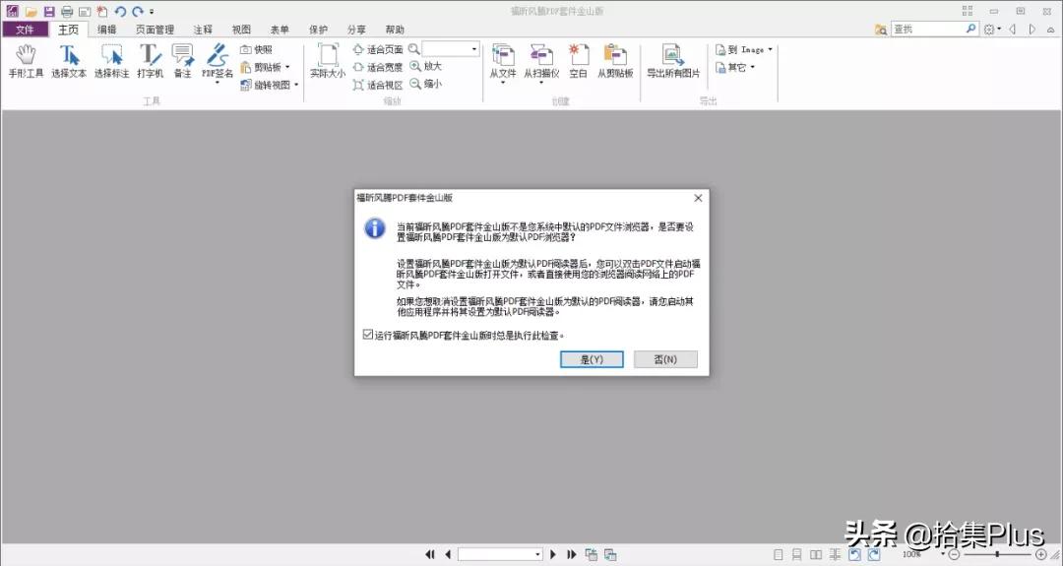
Task: Apply Fit Page zoom (适合页面)
Action: click(x=378, y=49)
